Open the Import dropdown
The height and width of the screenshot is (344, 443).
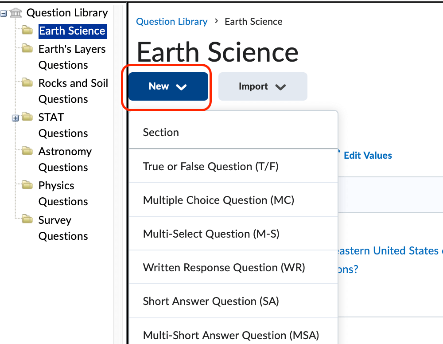point(263,86)
